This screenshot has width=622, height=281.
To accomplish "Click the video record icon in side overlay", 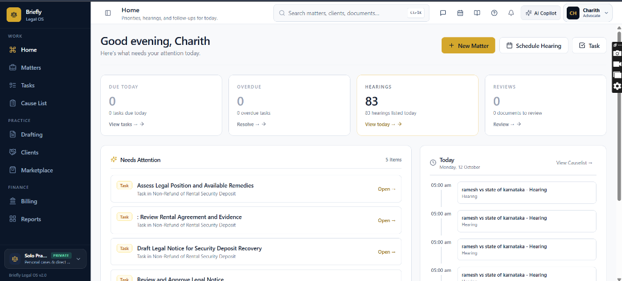I will pyautogui.click(x=617, y=64).
